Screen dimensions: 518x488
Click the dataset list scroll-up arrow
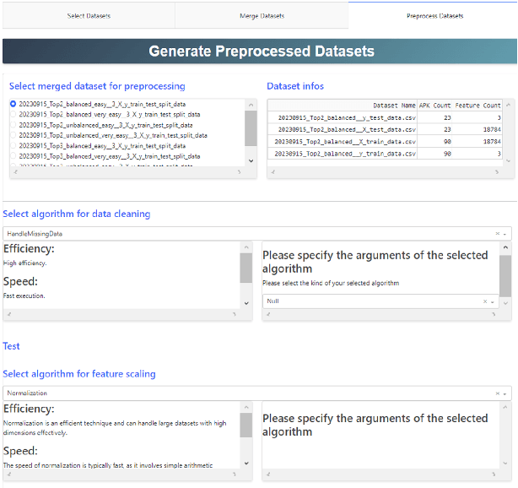tap(250, 105)
